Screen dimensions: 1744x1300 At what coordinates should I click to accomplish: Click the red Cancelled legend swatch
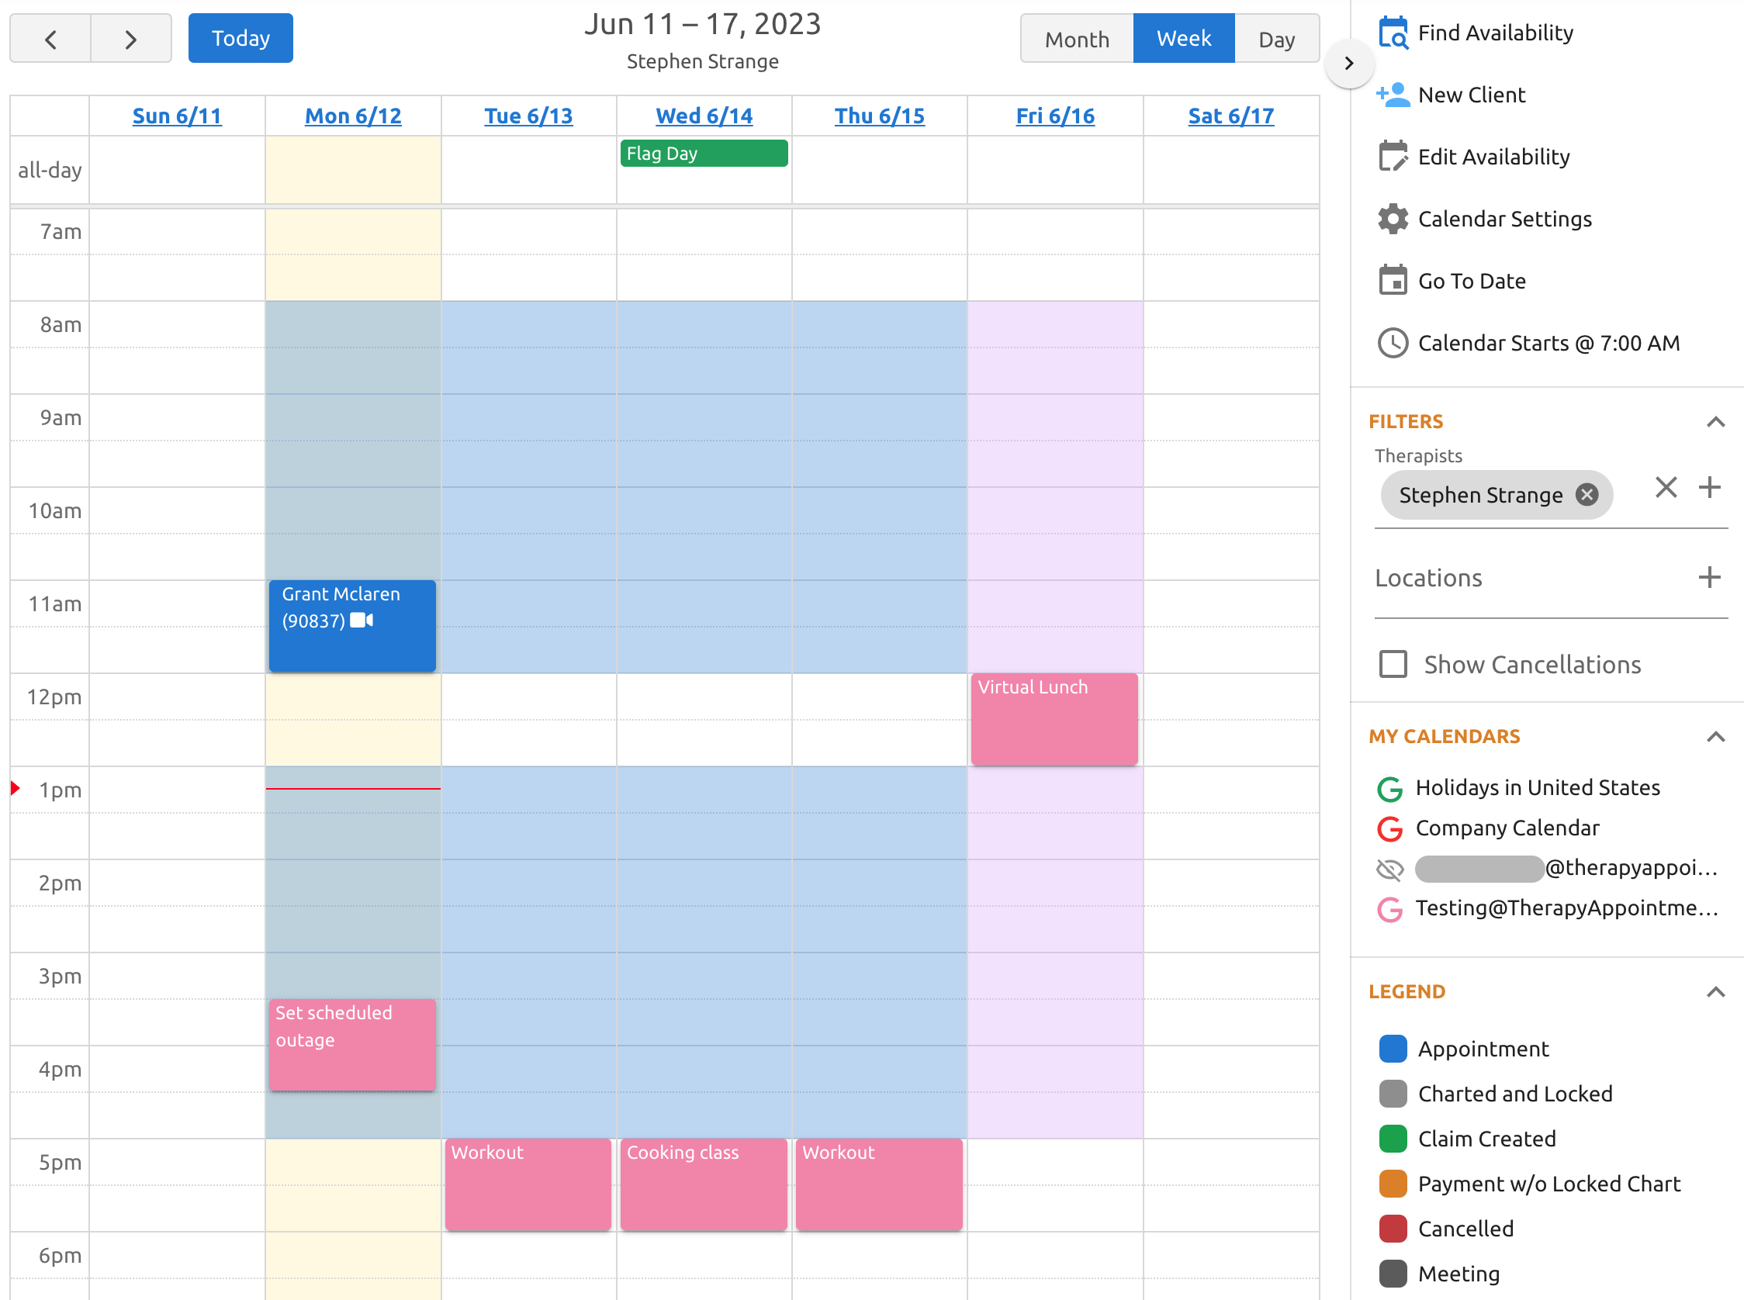click(1393, 1229)
